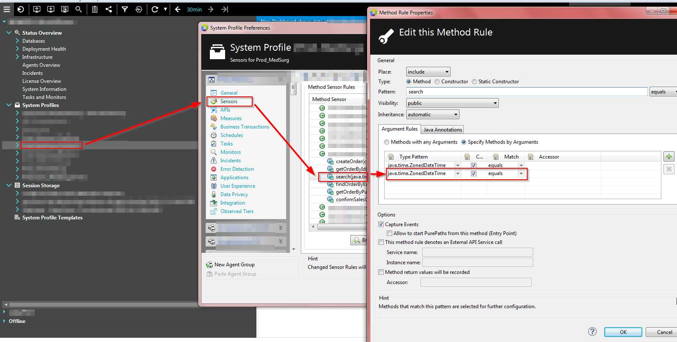Click the Data Privacy lock icon
Image resolution: width=677 pixels, height=342 pixels.
[x=214, y=194]
